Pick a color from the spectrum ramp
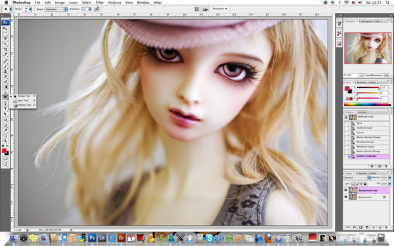The width and height of the screenshot is (394, 246). coord(367,104)
